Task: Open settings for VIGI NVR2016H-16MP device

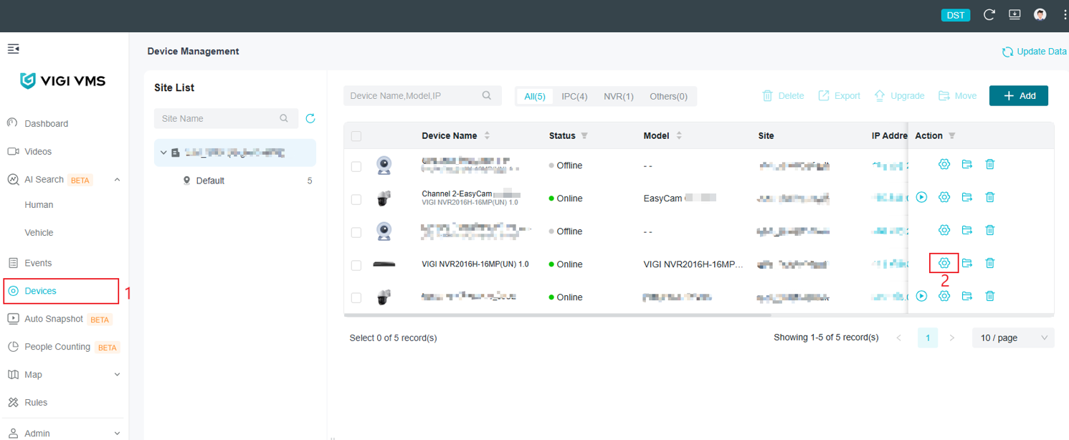Action: [944, 262]
